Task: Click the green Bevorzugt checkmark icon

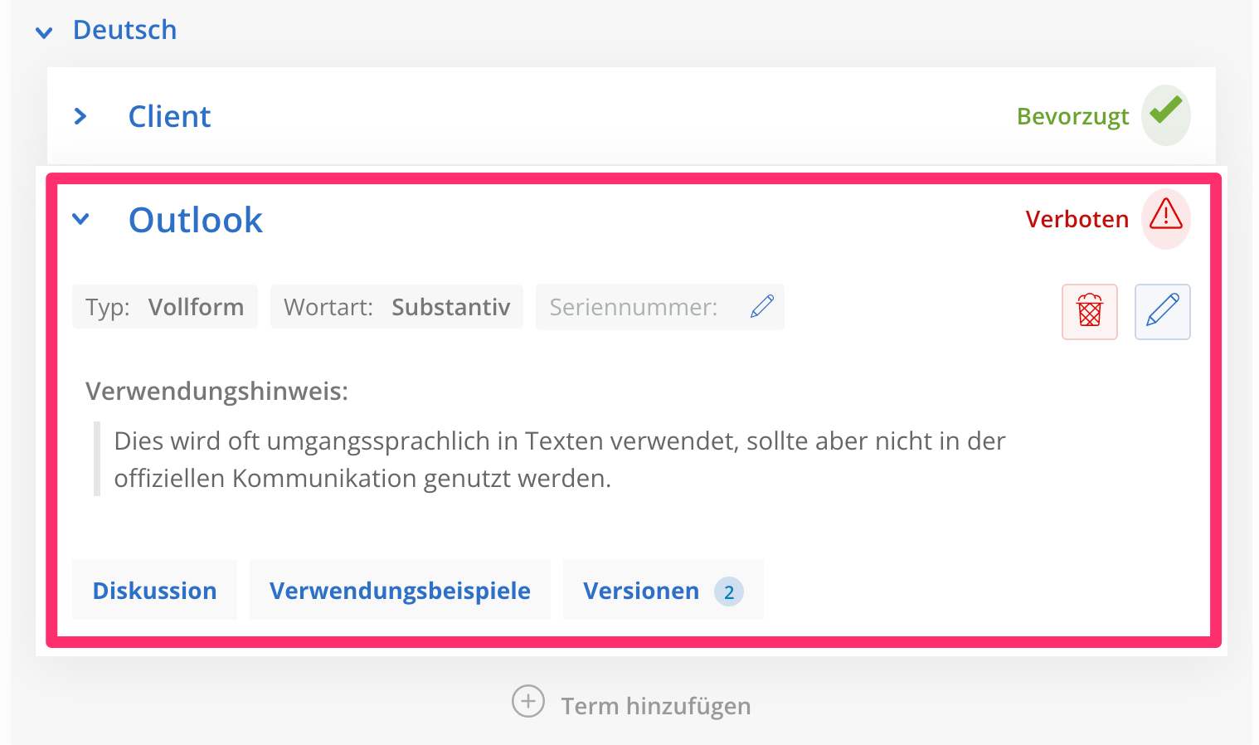Action: [1165, 114]
